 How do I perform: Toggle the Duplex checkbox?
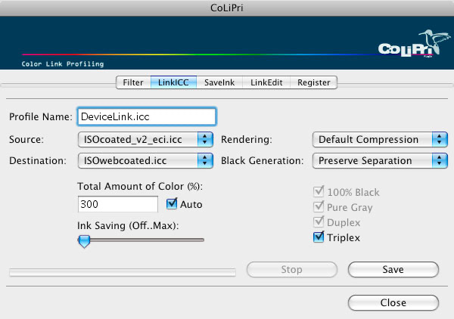coord(319,221)
